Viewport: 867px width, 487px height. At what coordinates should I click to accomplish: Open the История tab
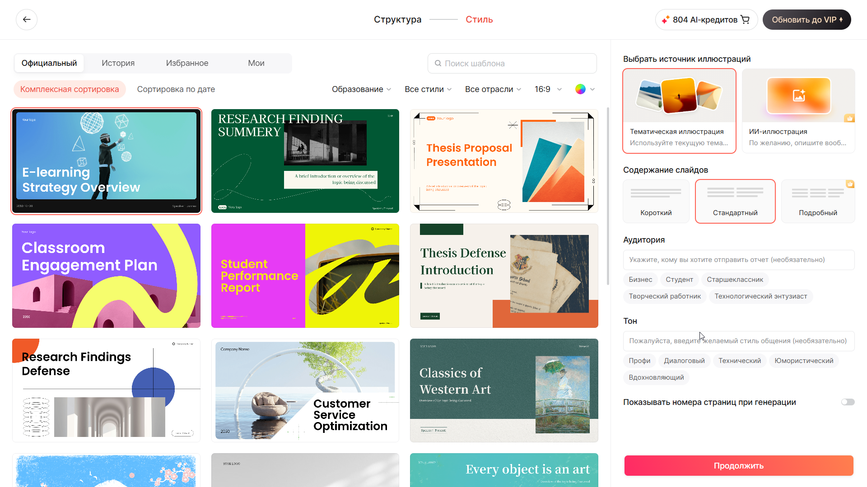click(118, 63)
